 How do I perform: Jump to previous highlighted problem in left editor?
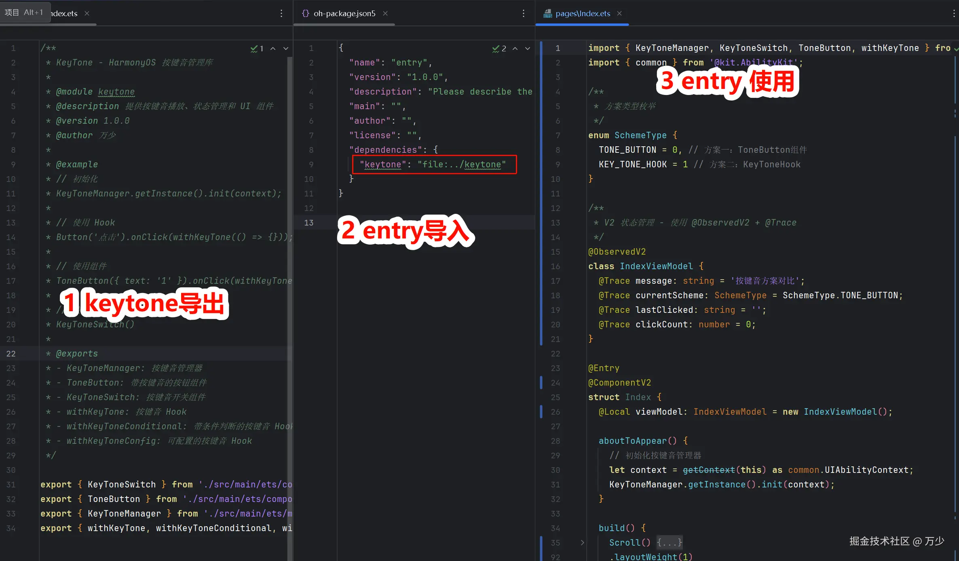tap(273, 49)
